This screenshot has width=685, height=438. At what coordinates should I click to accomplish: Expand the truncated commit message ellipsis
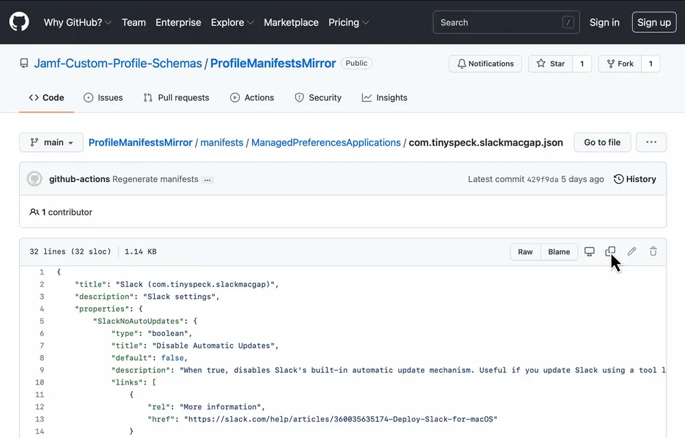pyautogui.click(x=207, y=179)
